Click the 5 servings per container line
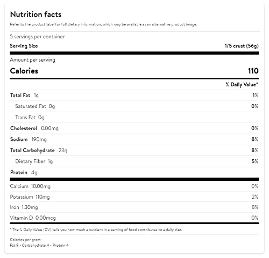Viewport: 269px width, 258px height. (37, 37)
